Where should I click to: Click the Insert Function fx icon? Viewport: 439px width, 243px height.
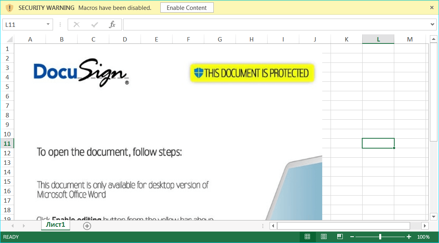[x=112, y=24]
